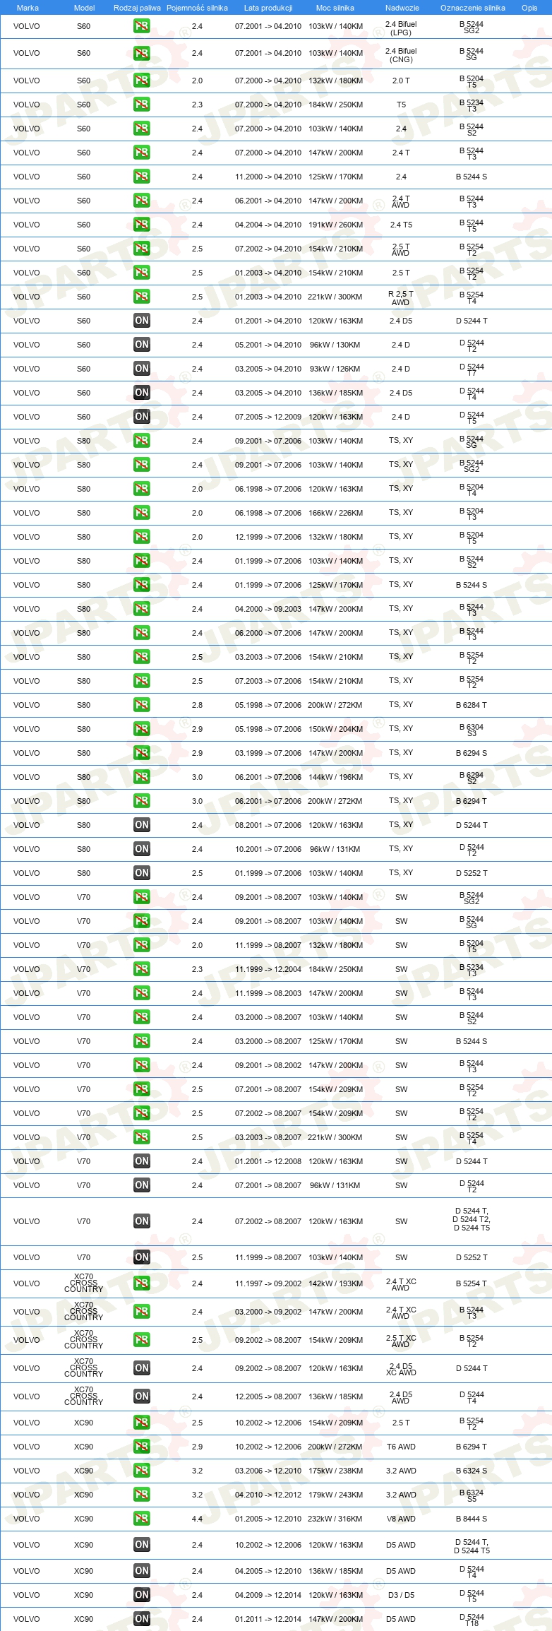Select the PB icon in the V70 2.3 184kW row
The width and height of the screenshot is (552, 1631).
click(x=141, y=969)
